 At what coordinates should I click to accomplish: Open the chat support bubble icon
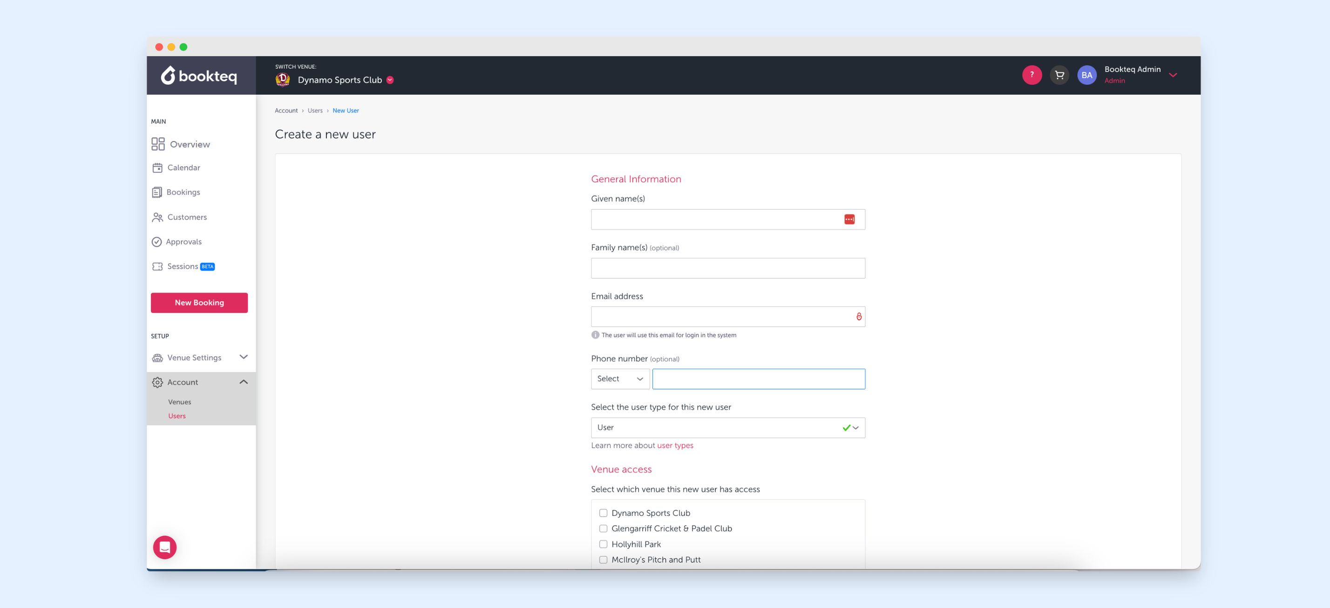pos(165,547)
